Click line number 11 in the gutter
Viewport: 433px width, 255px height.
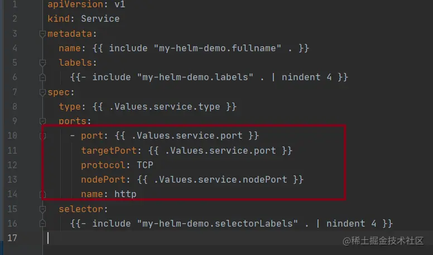[x=12, y=150]
